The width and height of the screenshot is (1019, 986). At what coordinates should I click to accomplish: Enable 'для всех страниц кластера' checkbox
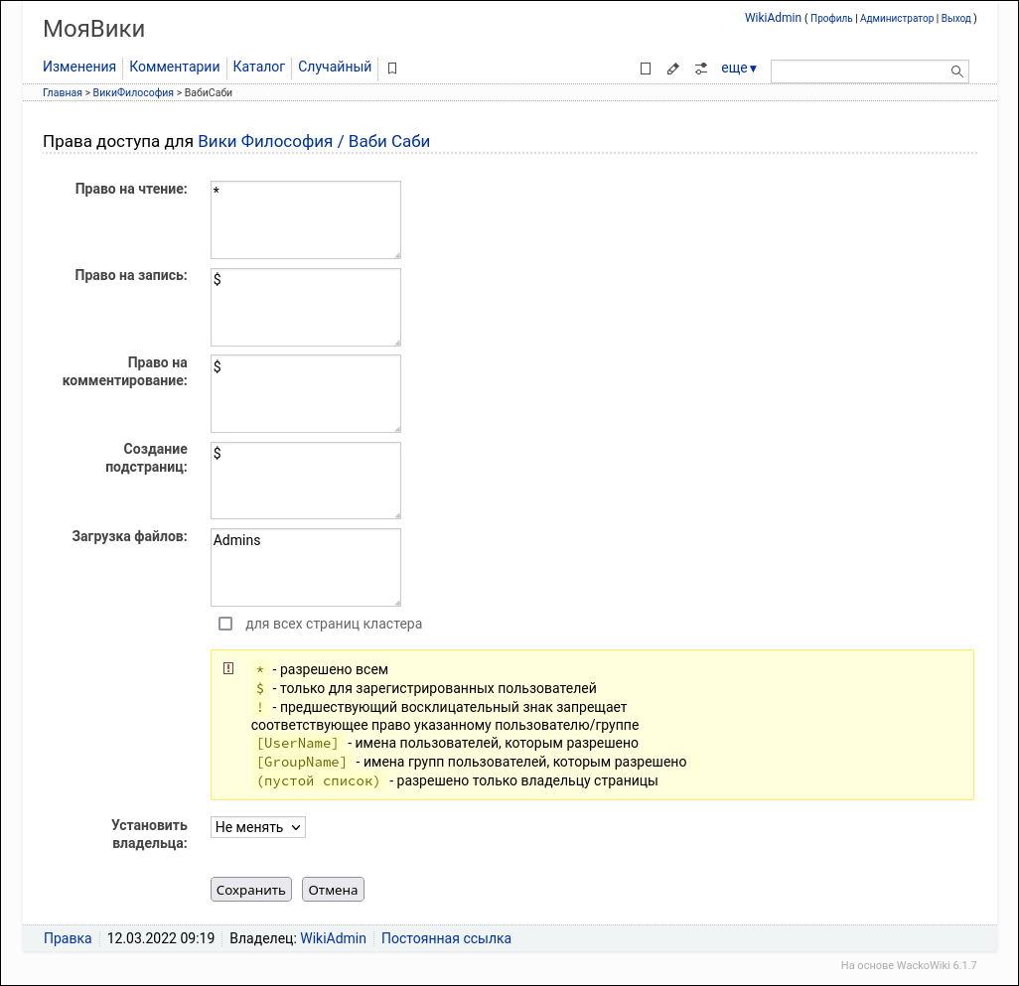point(225,624)
